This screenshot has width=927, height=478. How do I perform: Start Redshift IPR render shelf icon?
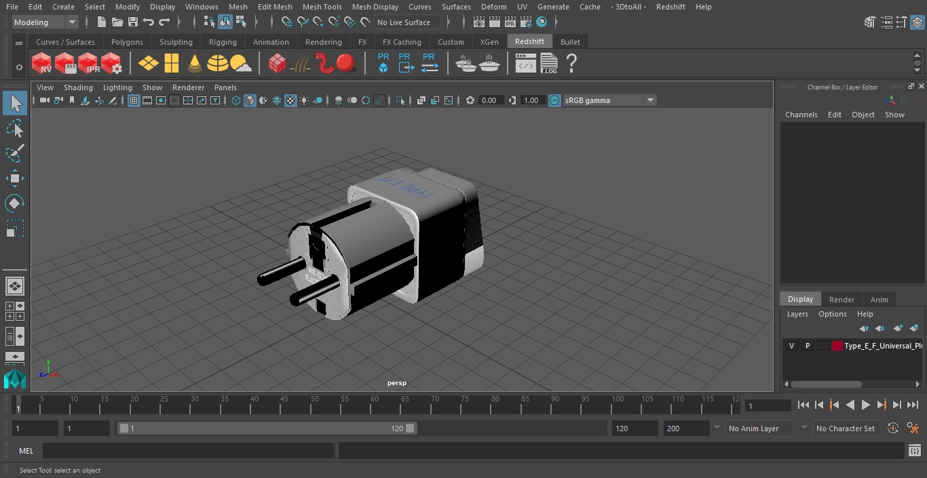tap(89, 64)
